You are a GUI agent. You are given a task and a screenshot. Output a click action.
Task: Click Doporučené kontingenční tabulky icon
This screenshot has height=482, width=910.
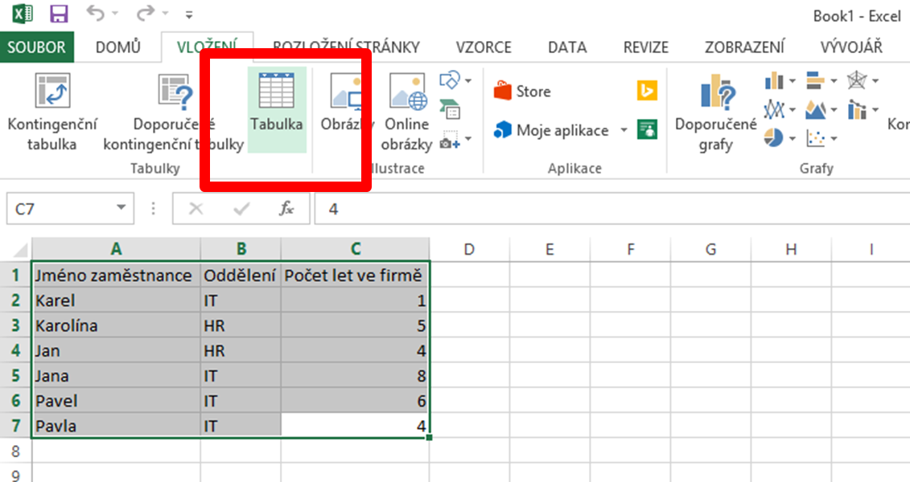[174, 112]
